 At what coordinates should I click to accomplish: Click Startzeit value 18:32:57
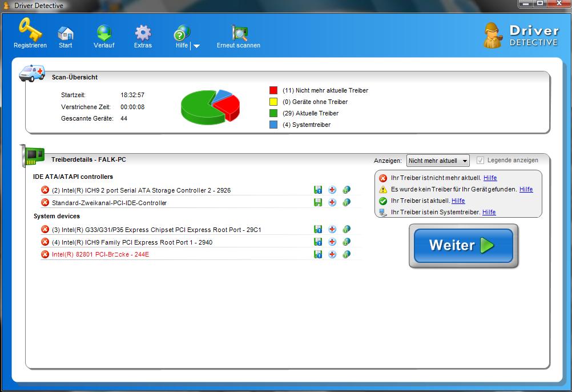click(132, 95)
